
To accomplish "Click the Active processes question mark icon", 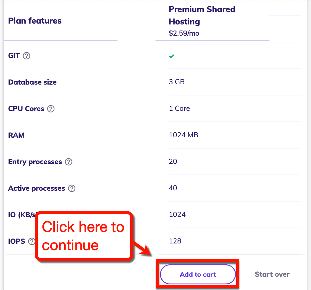I will pos(71,188).
